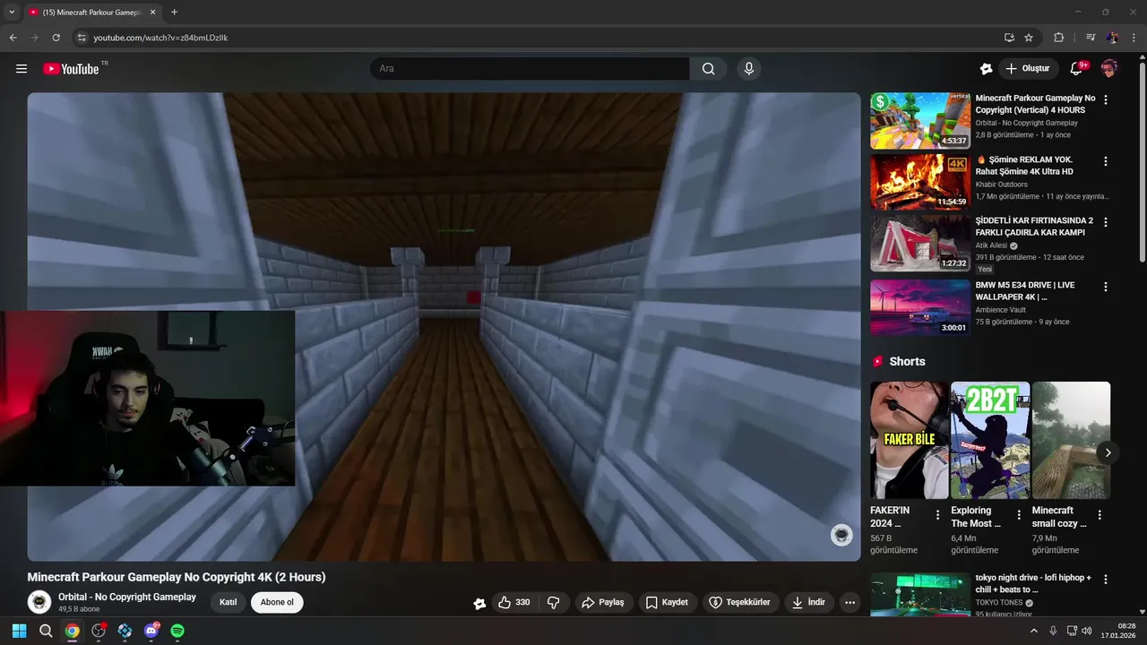This screenshot has height=645, width=1147.
Task: Open Şömine 4K fireplace video thumbnail
Action: pyautogui.click(x=920, y=182)
